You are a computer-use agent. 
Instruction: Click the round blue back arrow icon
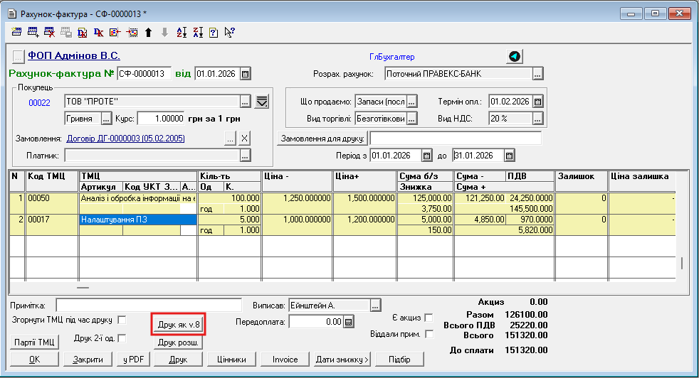click(x=514, y=56)
